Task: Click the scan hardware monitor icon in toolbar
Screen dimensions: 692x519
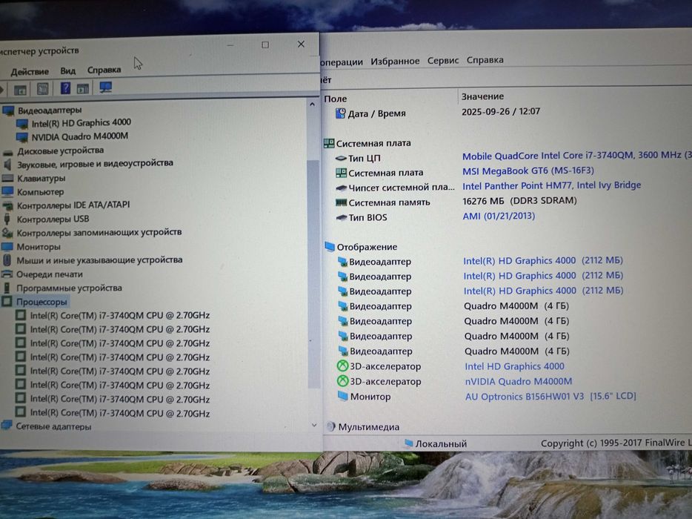Action: pos(105,87)
